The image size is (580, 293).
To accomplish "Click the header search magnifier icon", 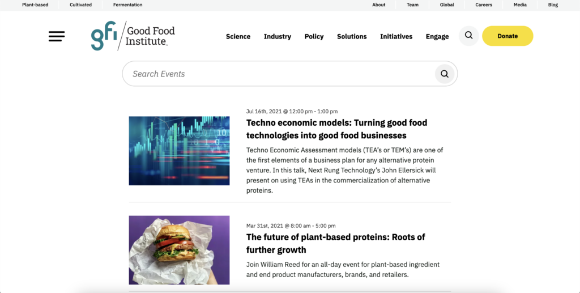I will [468, 36].
